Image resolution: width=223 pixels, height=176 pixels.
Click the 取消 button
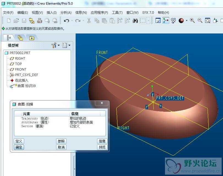[61, 147]
